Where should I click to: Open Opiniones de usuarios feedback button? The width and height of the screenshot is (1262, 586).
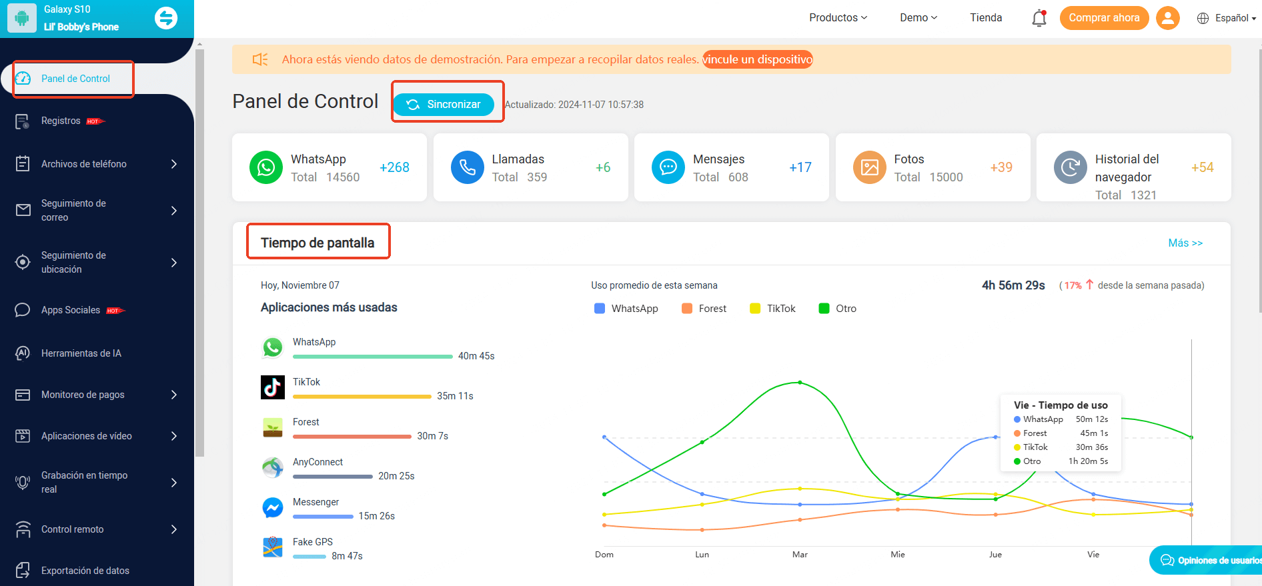coord(1205,560)
